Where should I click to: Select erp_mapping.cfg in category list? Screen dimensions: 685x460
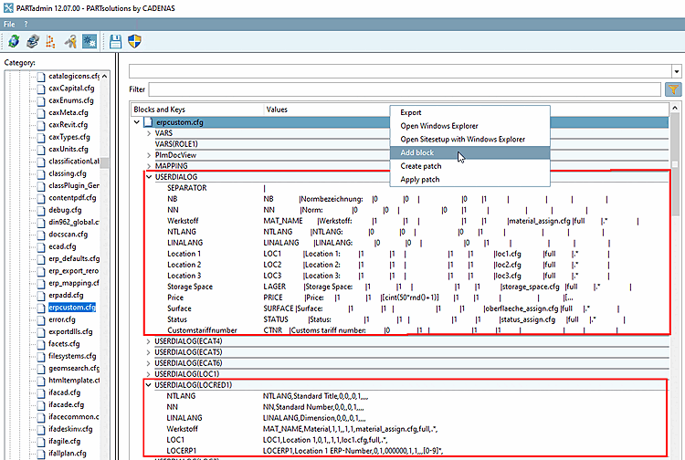tap(74, 283)
